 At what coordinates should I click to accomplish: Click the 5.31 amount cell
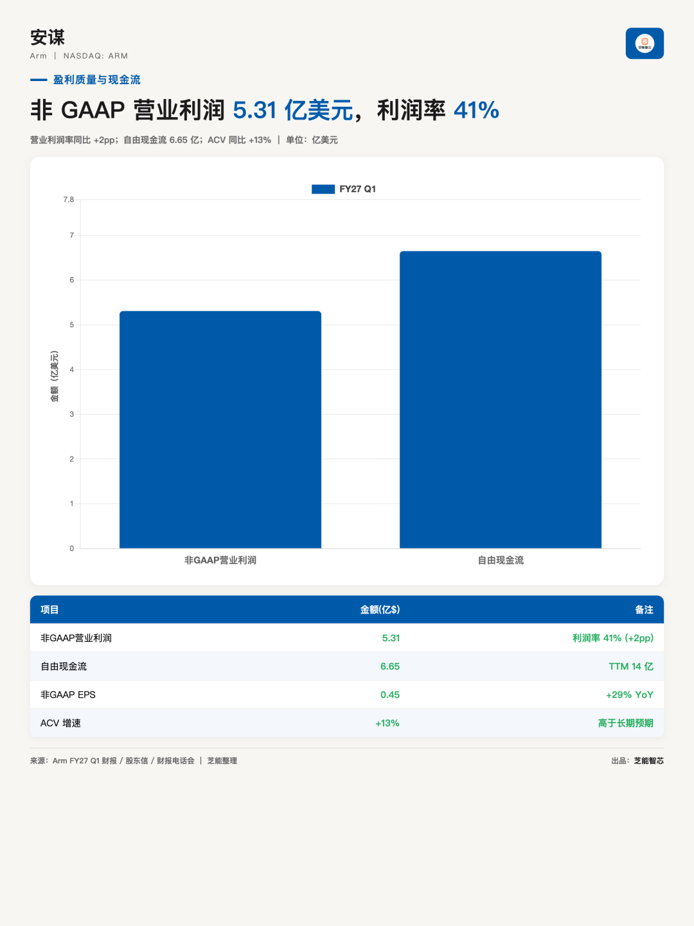391,638
